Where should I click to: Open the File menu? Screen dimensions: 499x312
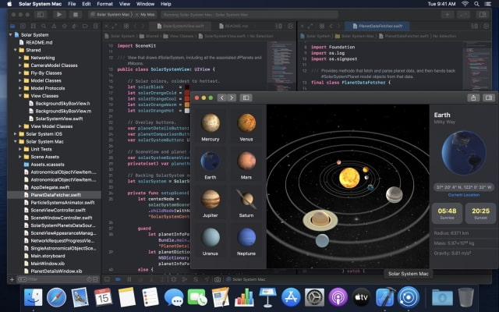pyautogui.click(x=72, y=4)
